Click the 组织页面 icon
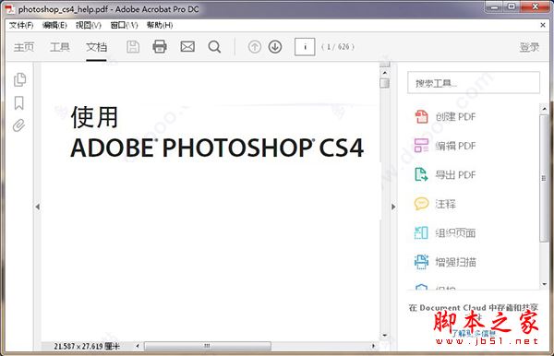This screenshot has height=356, width=554. coord(421,232)
